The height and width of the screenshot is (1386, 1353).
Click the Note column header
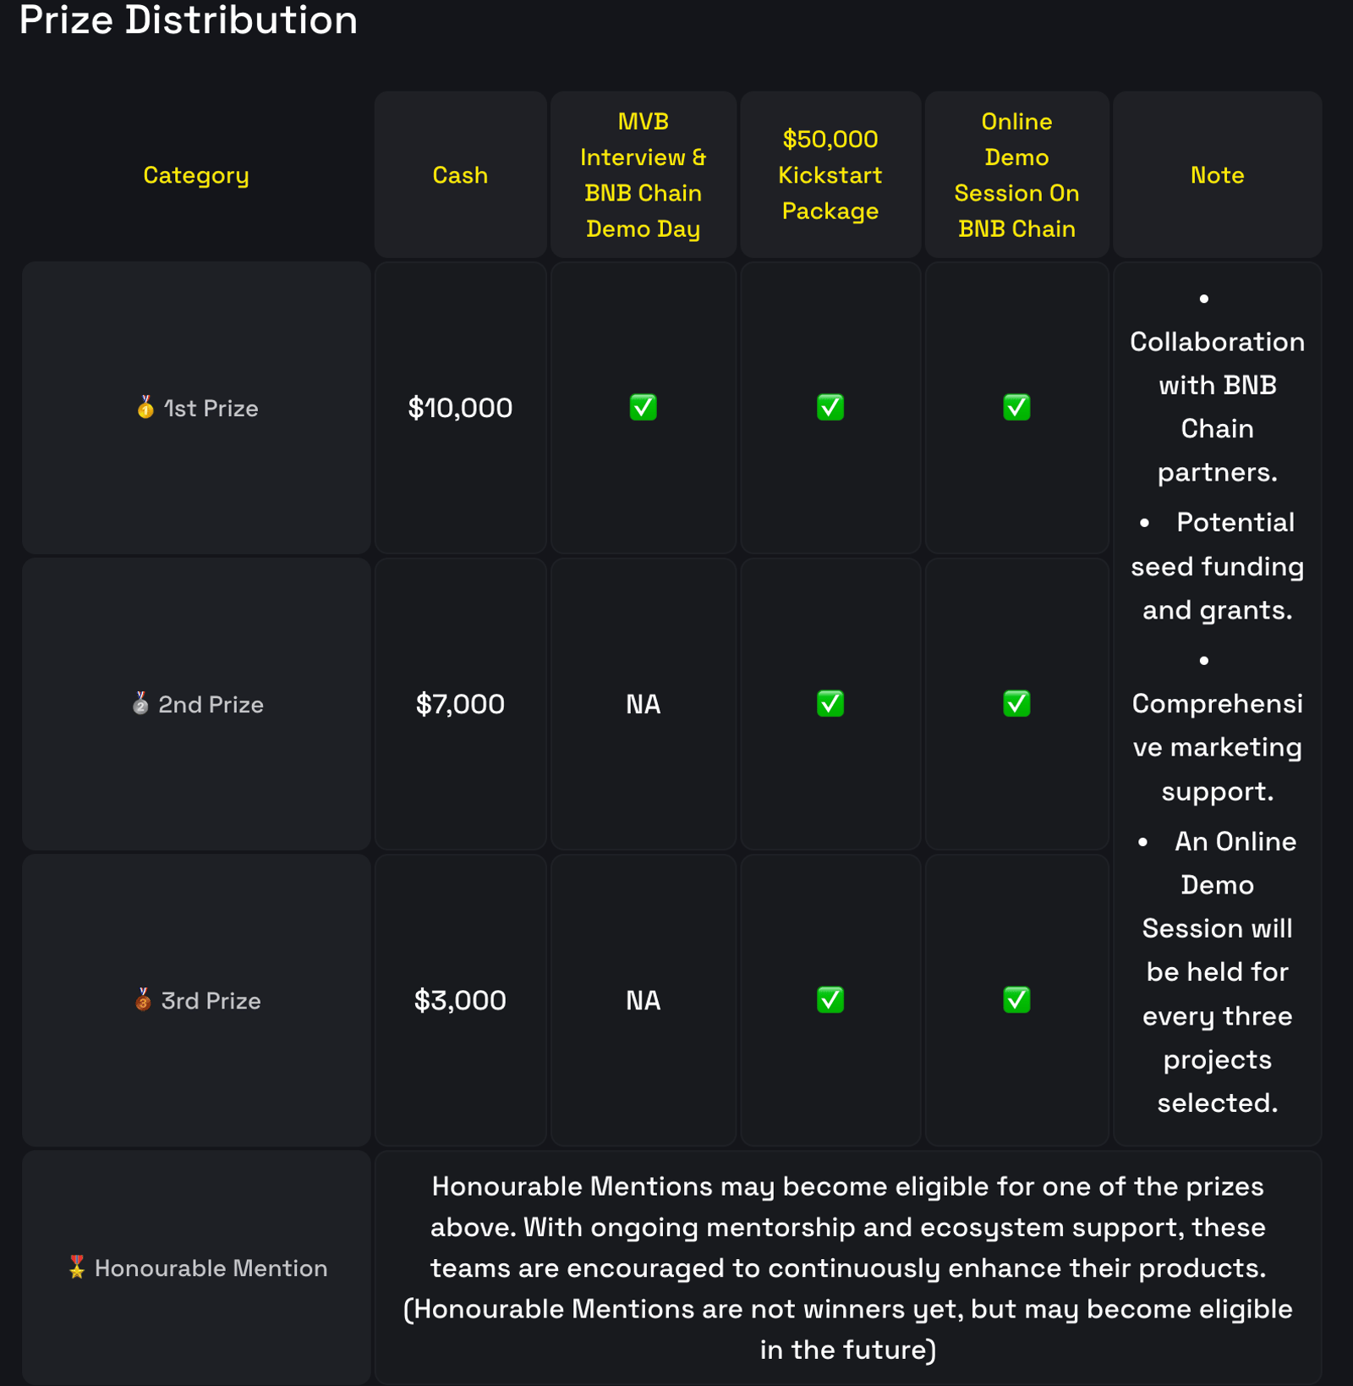point(1217,175)
